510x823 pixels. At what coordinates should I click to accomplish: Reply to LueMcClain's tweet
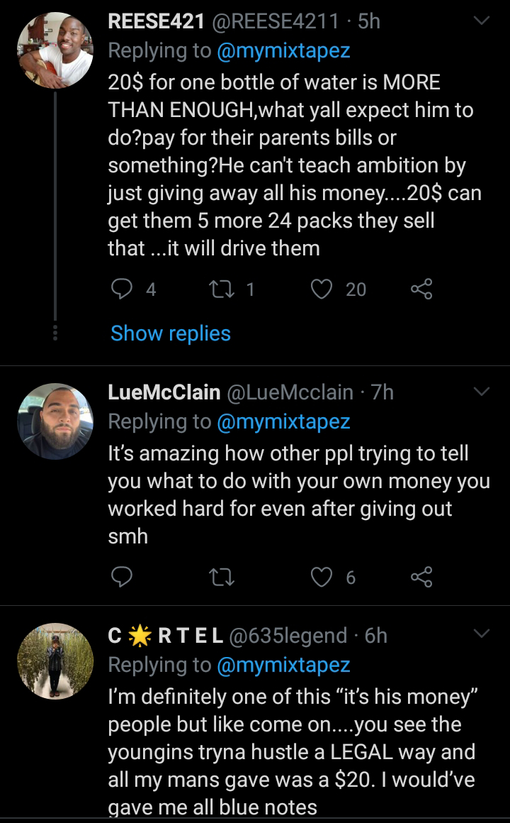[123, 578]
